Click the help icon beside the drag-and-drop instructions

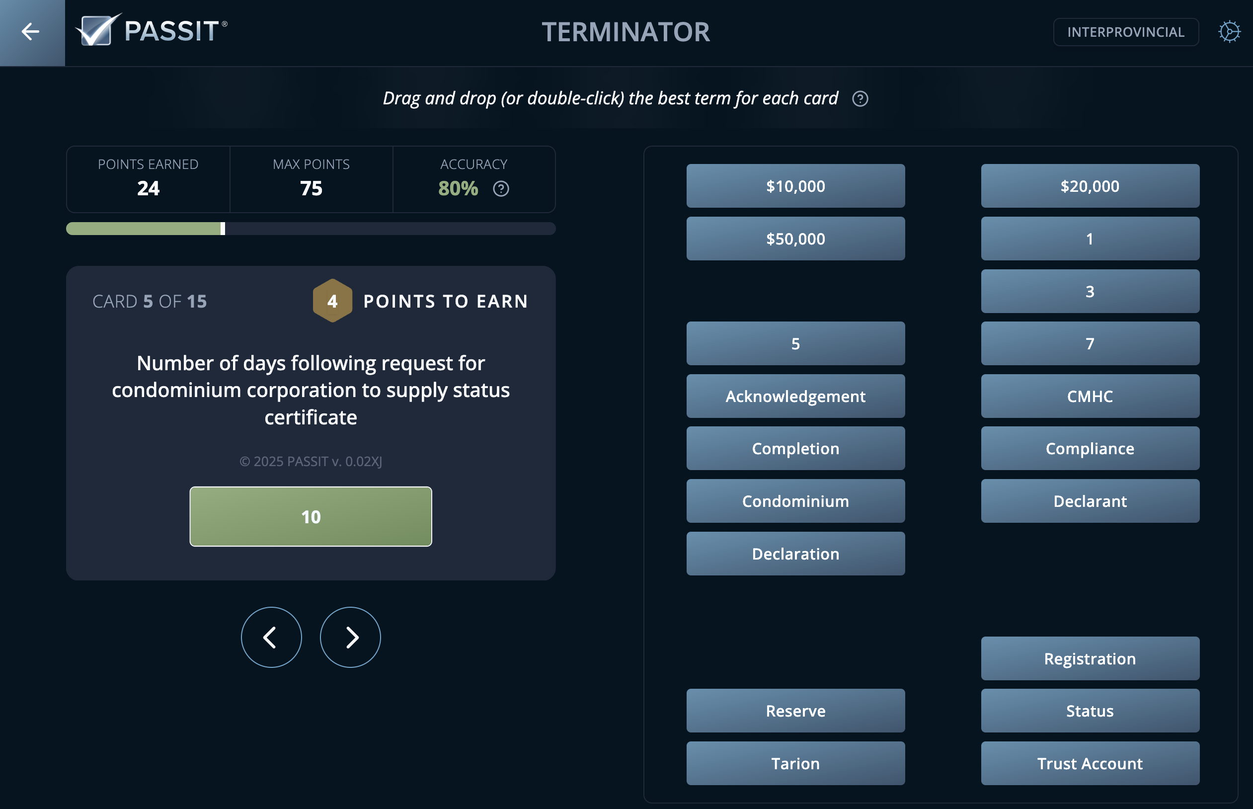tap(861, 99)
